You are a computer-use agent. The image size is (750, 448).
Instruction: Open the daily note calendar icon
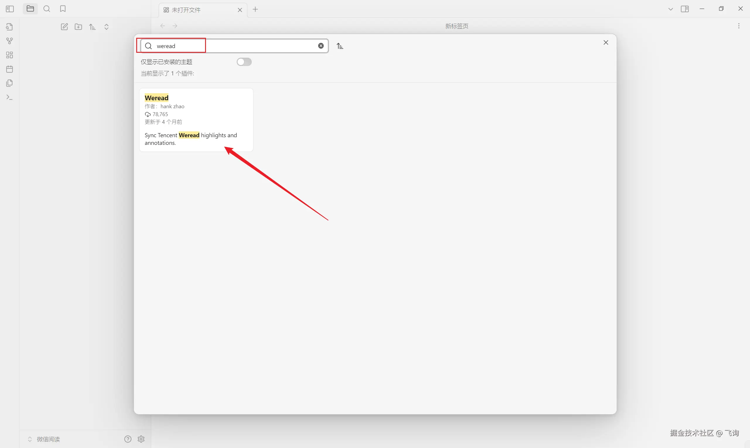10,69
